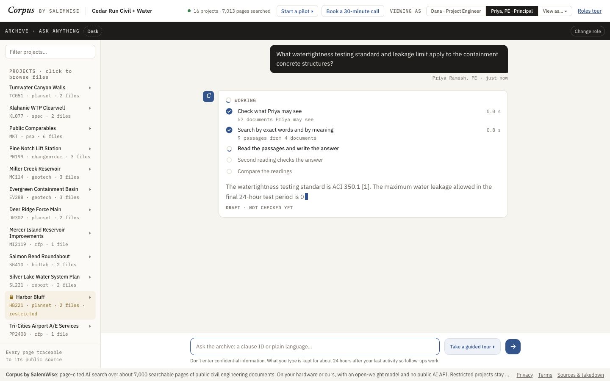This screenshot has height=381, width=610.
Task: Click the Corpus logo
Action: click(21, 10)
